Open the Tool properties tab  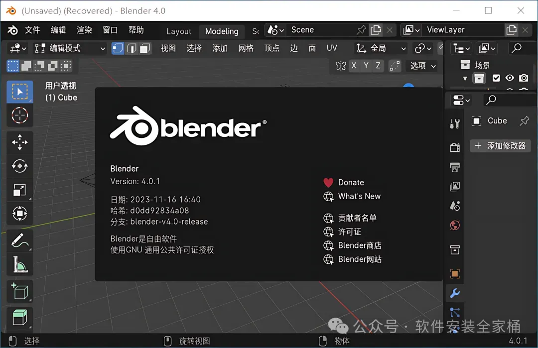pyautogui.click(x=455, y=123)
